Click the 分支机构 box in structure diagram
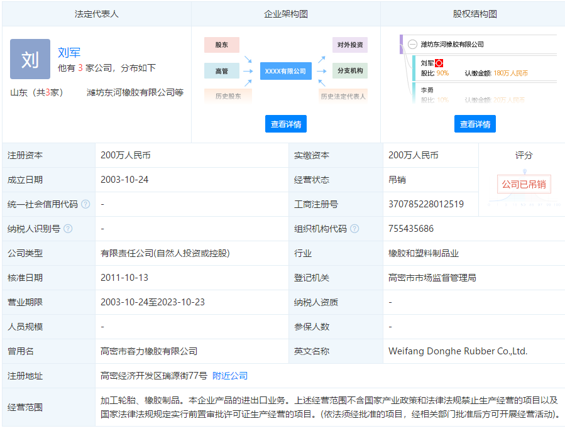 [350, 70]
